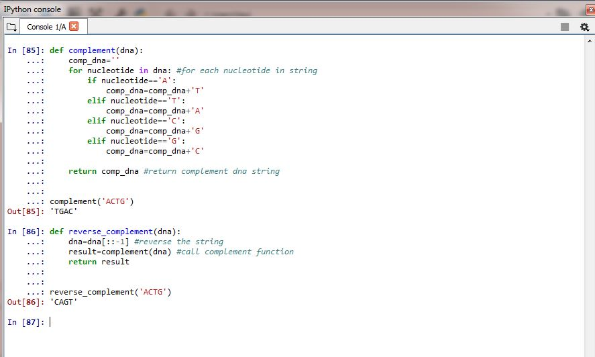Click the 'return comp_dna' line
Screen dimensions: 595x357
[103, 171]
